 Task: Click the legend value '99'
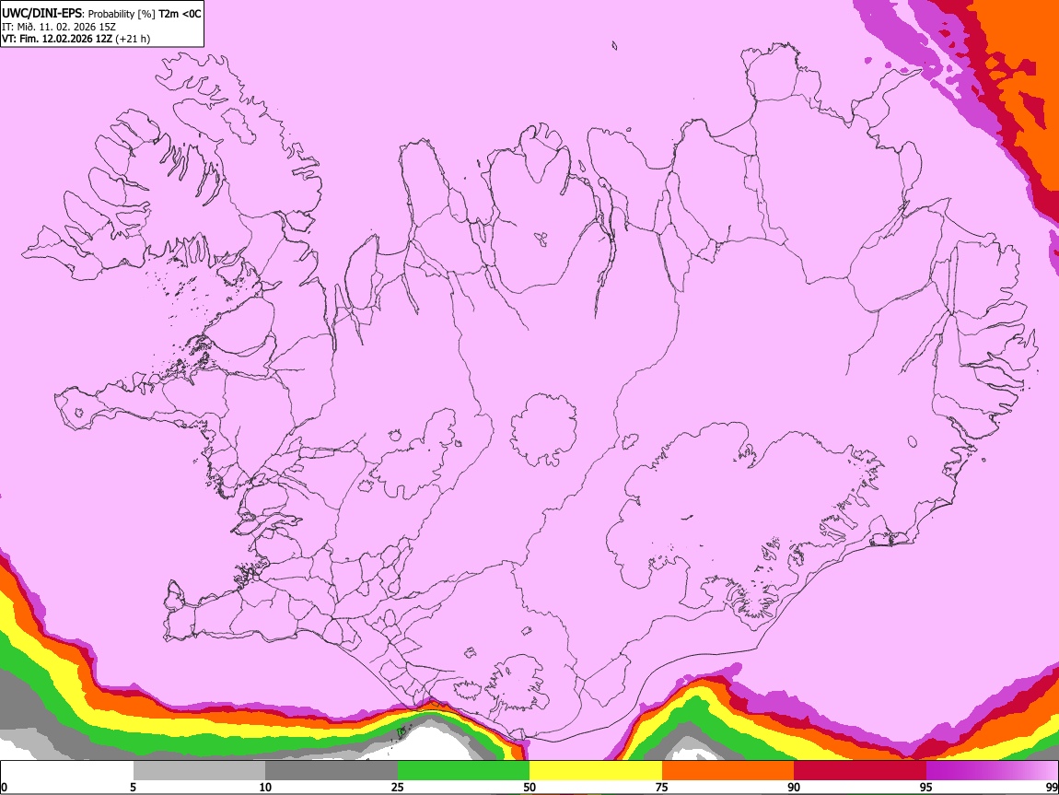click(1052, 787)
